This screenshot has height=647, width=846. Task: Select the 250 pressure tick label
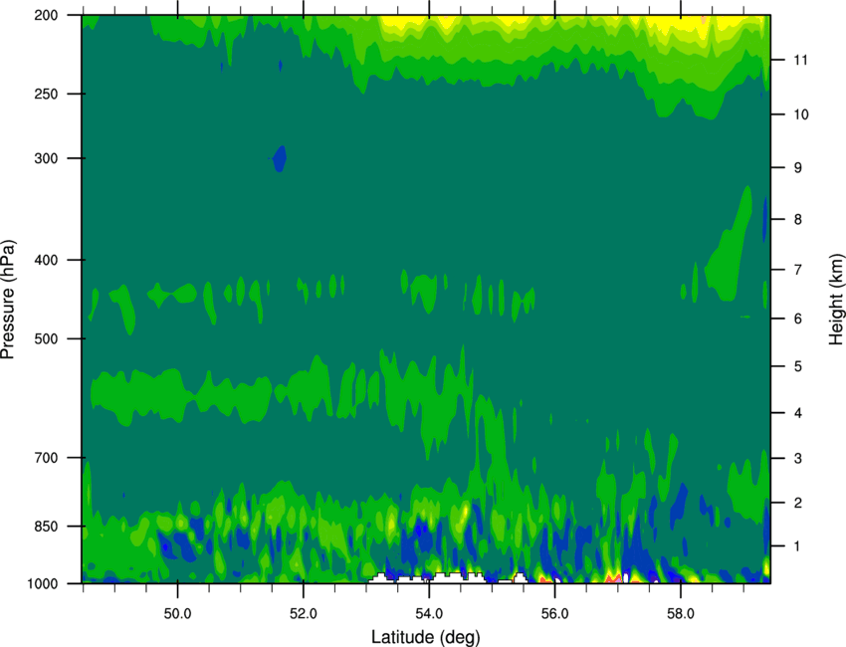[46, 94]
